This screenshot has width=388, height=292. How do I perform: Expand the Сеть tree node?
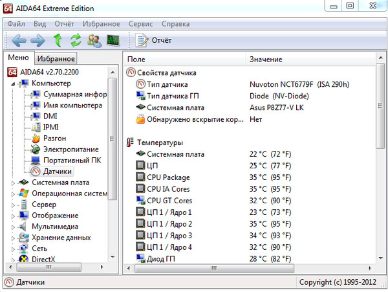13,249
